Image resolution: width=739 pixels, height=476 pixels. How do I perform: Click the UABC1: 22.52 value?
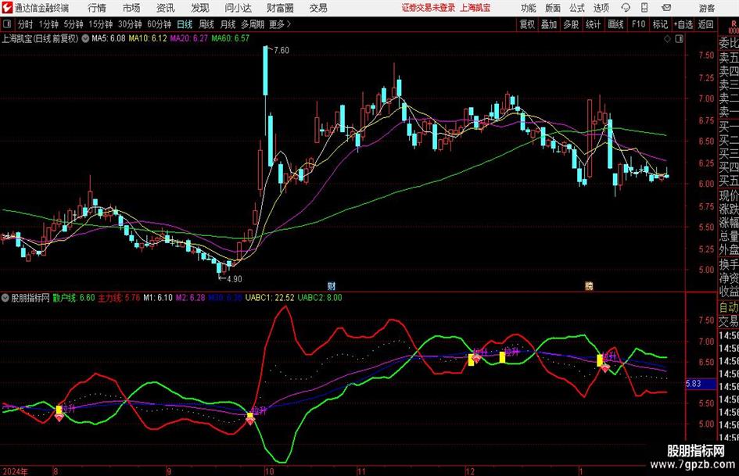pyautogui.click(x=270, y=298)
